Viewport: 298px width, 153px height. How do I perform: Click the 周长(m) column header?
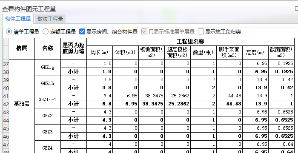click(100, 53)
